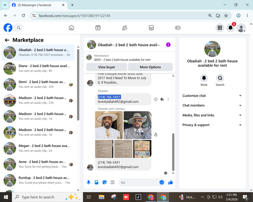This screenshot has height=202, width=253.
Task: Open the Demi conversation
Action: coord(38,84)
